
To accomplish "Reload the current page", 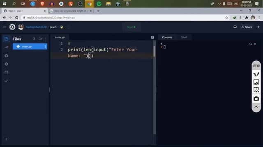I will click(x=16, y=18).
